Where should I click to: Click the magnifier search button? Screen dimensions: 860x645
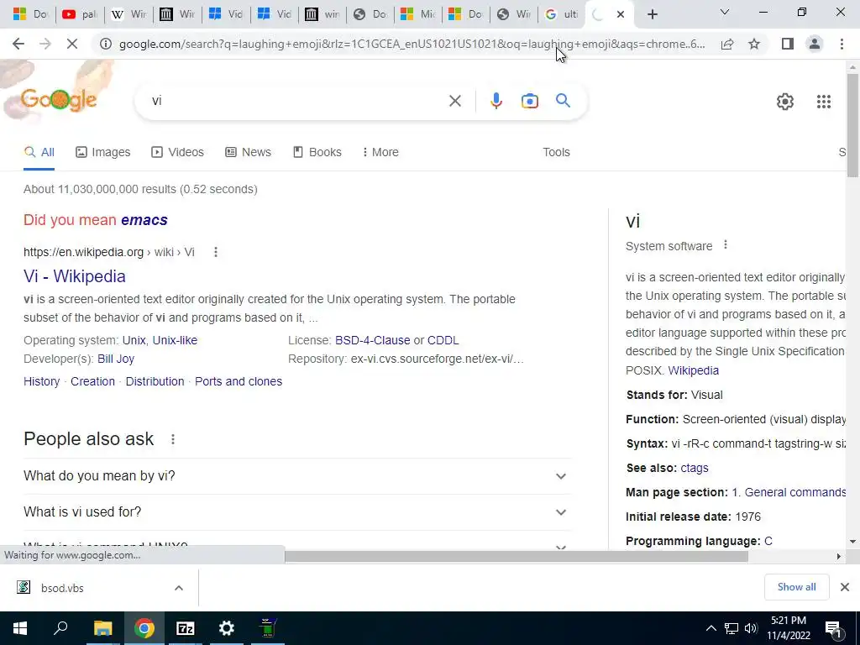coord(563,101)
